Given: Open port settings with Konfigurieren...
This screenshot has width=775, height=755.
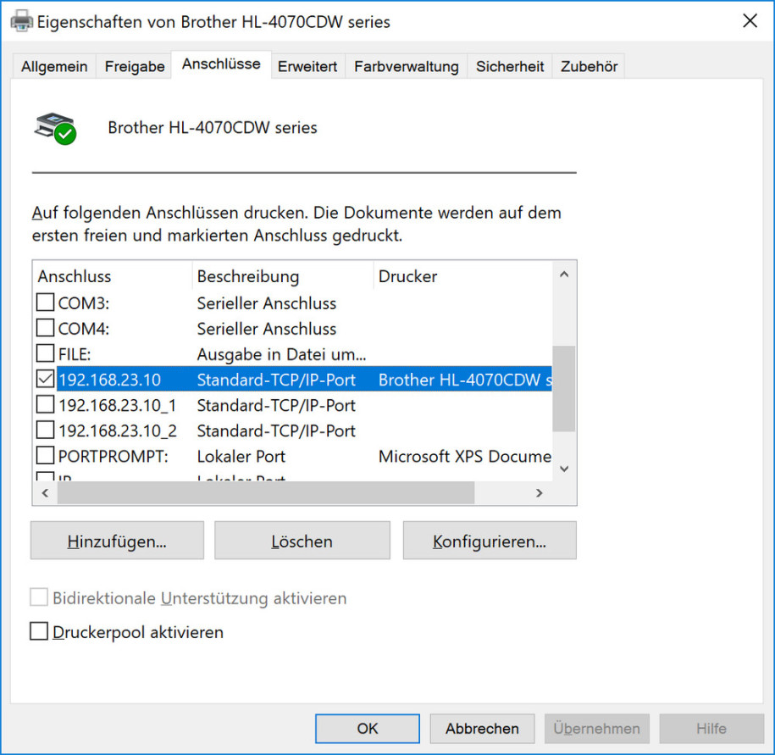Looking at the screenshot, I should point(490,541).
